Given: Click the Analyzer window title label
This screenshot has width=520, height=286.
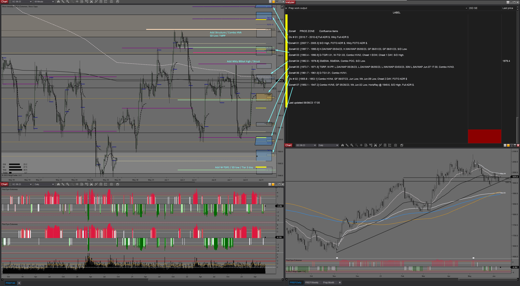Looking at the screenshot, I should click(290, 2).
